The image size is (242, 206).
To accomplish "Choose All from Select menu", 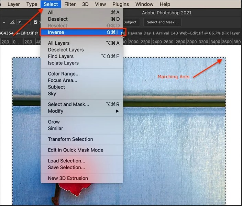I will 82,12.
